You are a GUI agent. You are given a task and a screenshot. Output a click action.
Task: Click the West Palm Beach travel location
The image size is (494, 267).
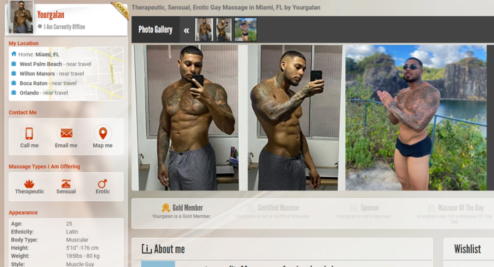click(41, 64)
